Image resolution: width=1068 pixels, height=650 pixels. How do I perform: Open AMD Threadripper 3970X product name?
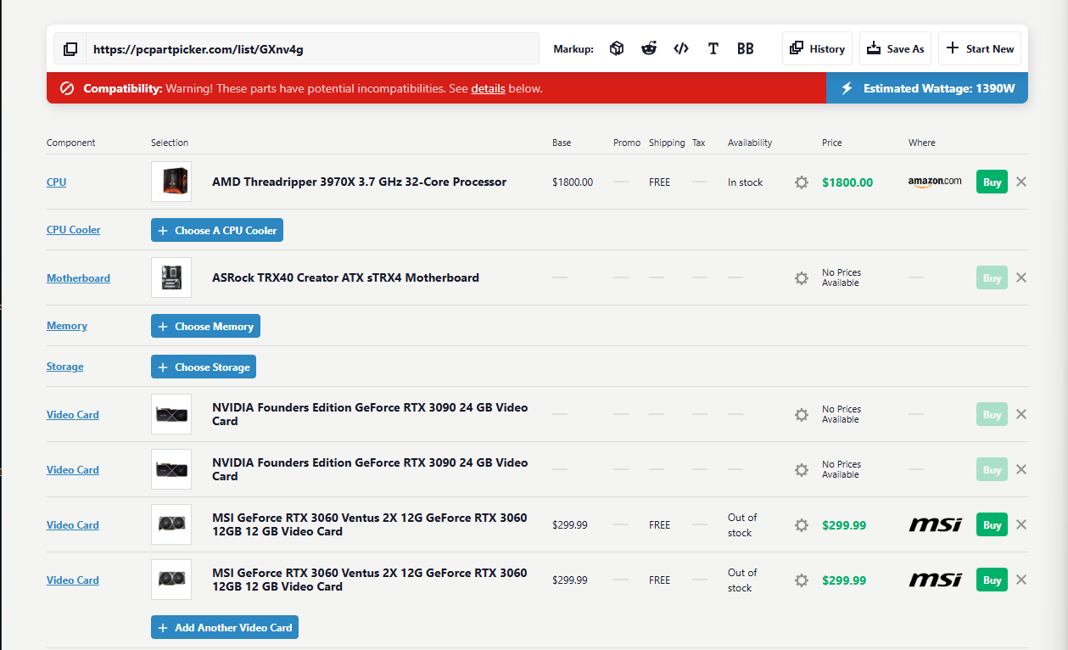pyautogui.click(x=359, y=182)
